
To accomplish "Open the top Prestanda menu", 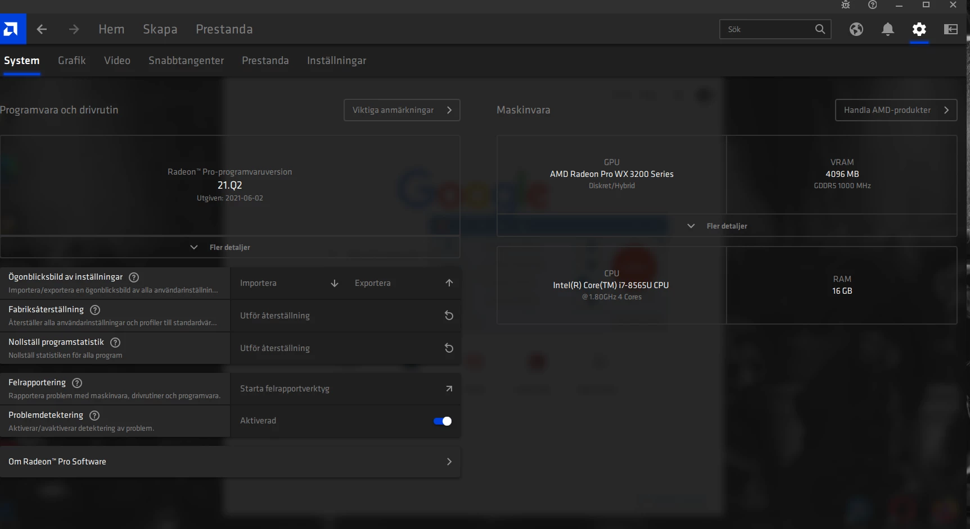I will click(224, 29).
